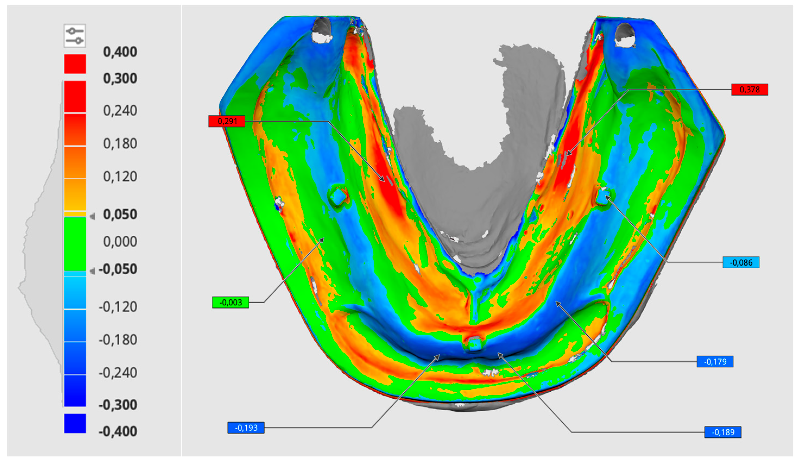Click the lower tolerance marker at -0,050

click(x=93, y=271)
